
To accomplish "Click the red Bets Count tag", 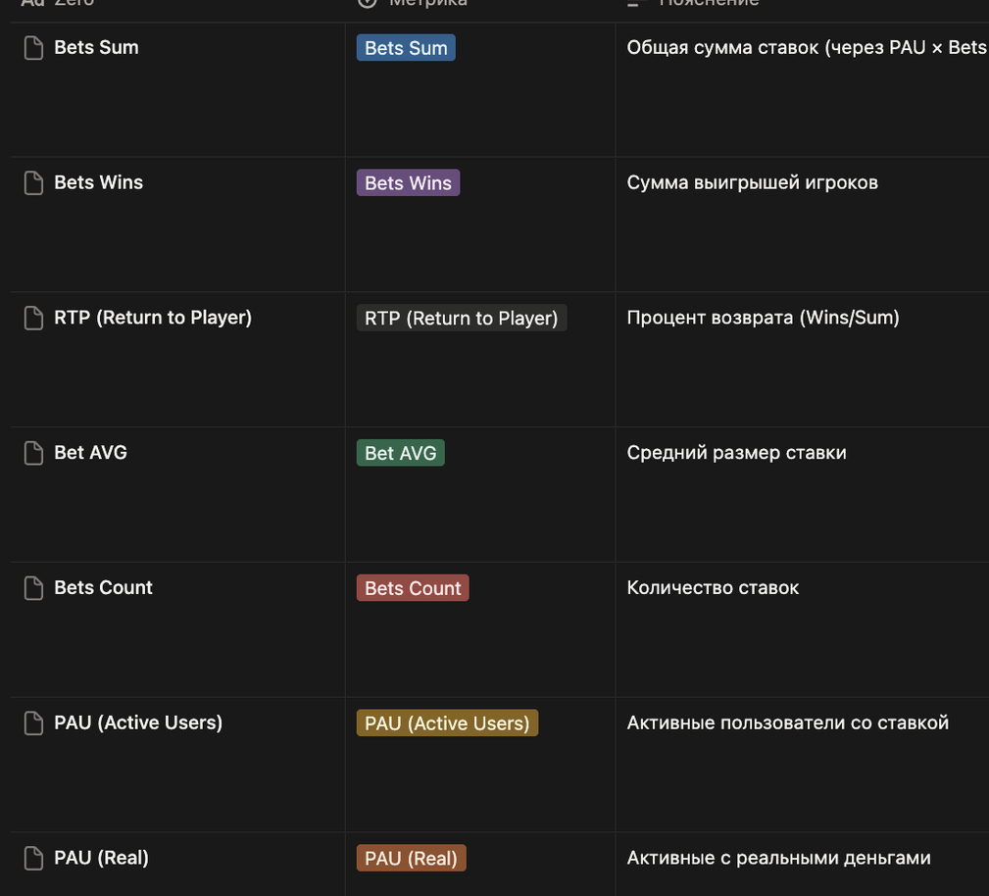I will 413,588.
